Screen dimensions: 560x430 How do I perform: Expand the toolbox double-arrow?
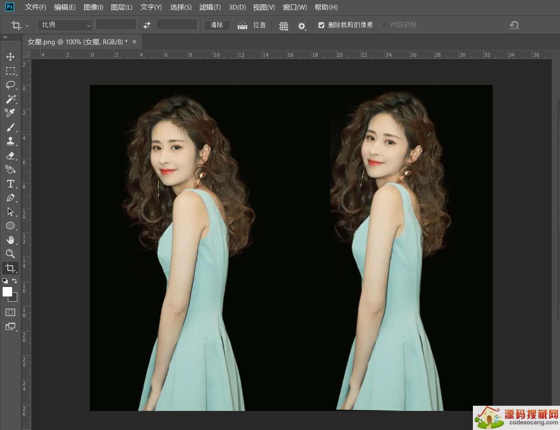coord(5,37)
